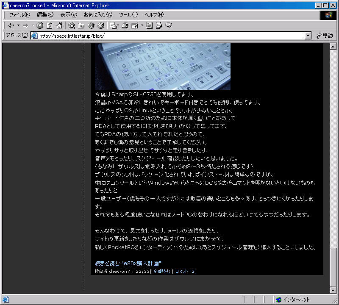The width and height of the screenshot is (339, 305).
Task: Open the お気に入り(A) menu
Action: [98, 15]
